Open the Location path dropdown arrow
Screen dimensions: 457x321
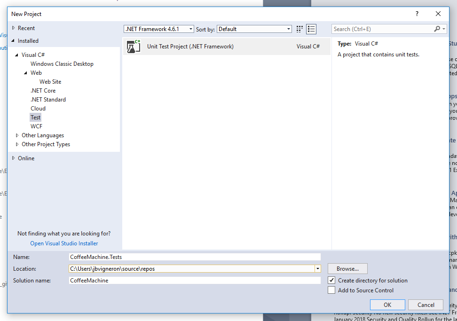tap(318, 268)
